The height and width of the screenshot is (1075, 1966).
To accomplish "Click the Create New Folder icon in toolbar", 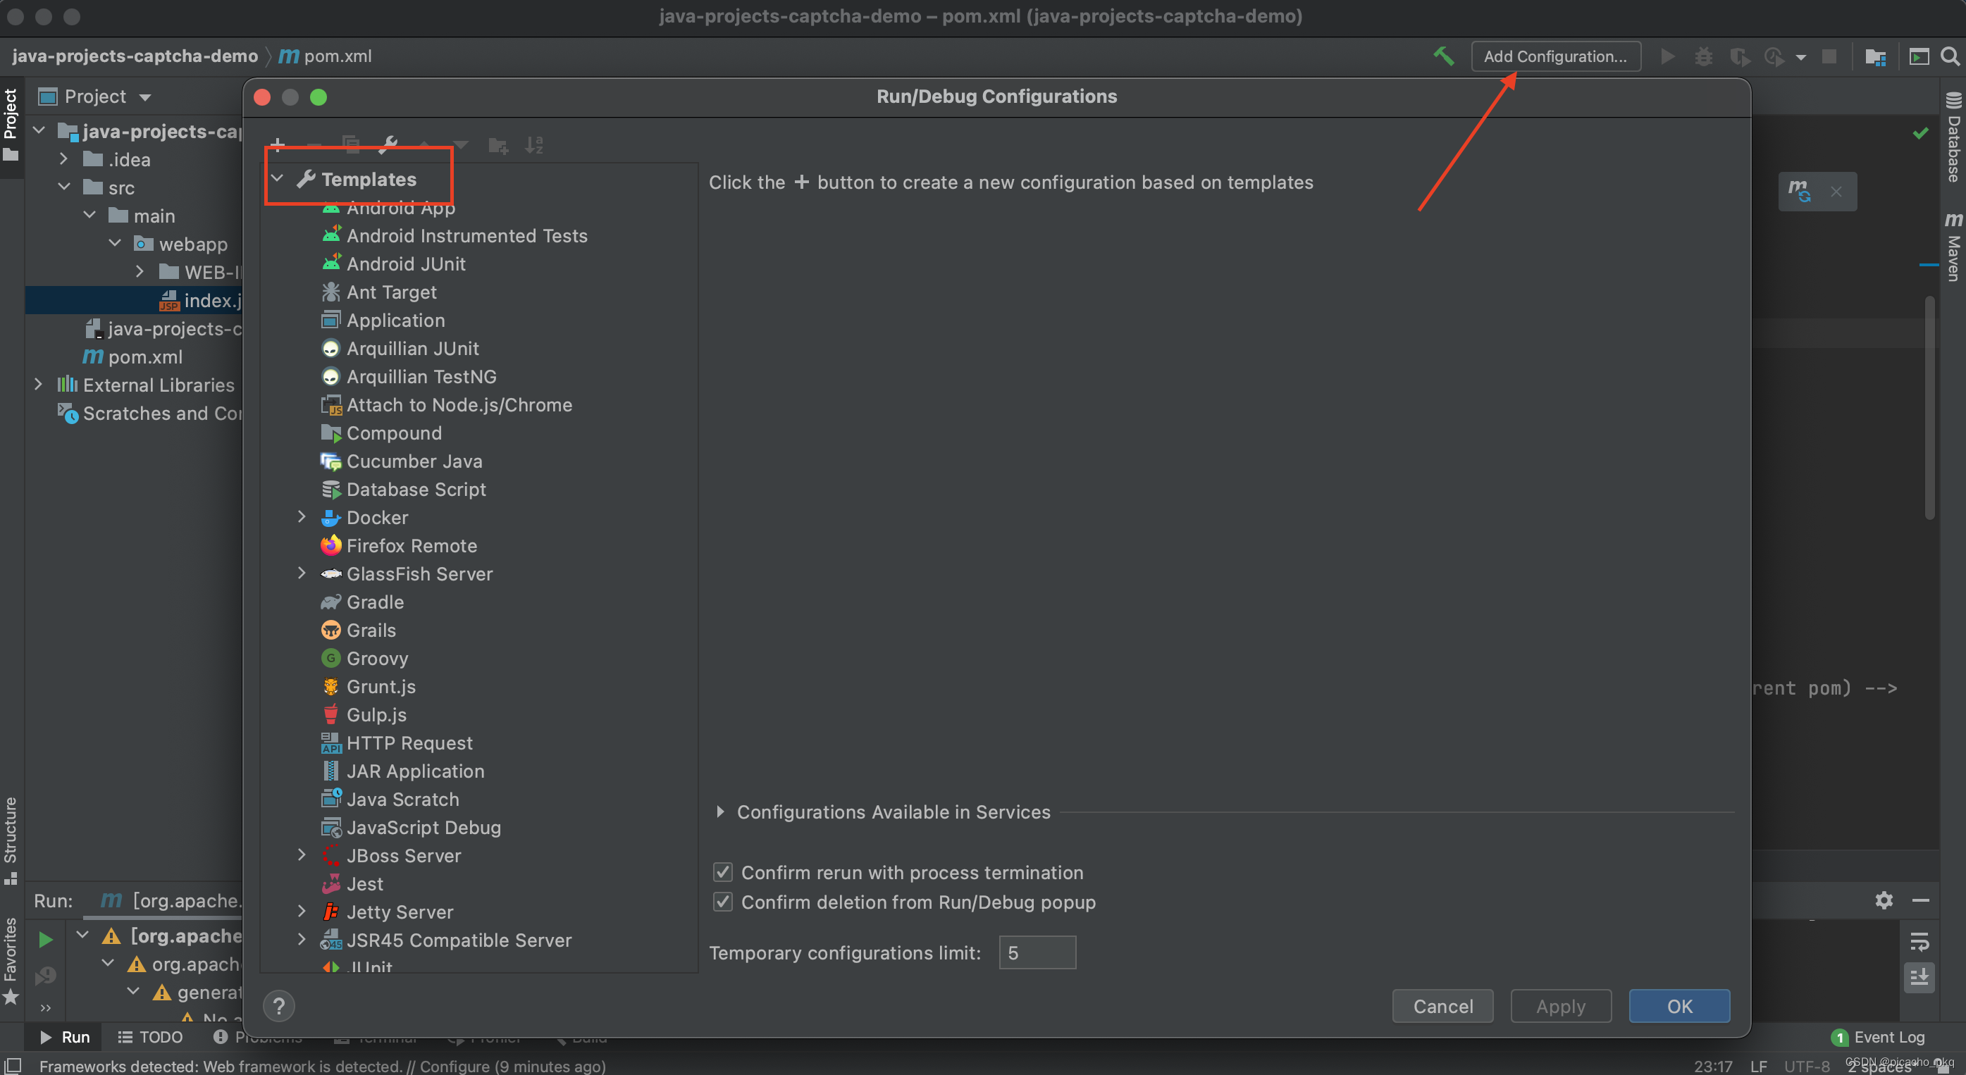I will point(497,145).
